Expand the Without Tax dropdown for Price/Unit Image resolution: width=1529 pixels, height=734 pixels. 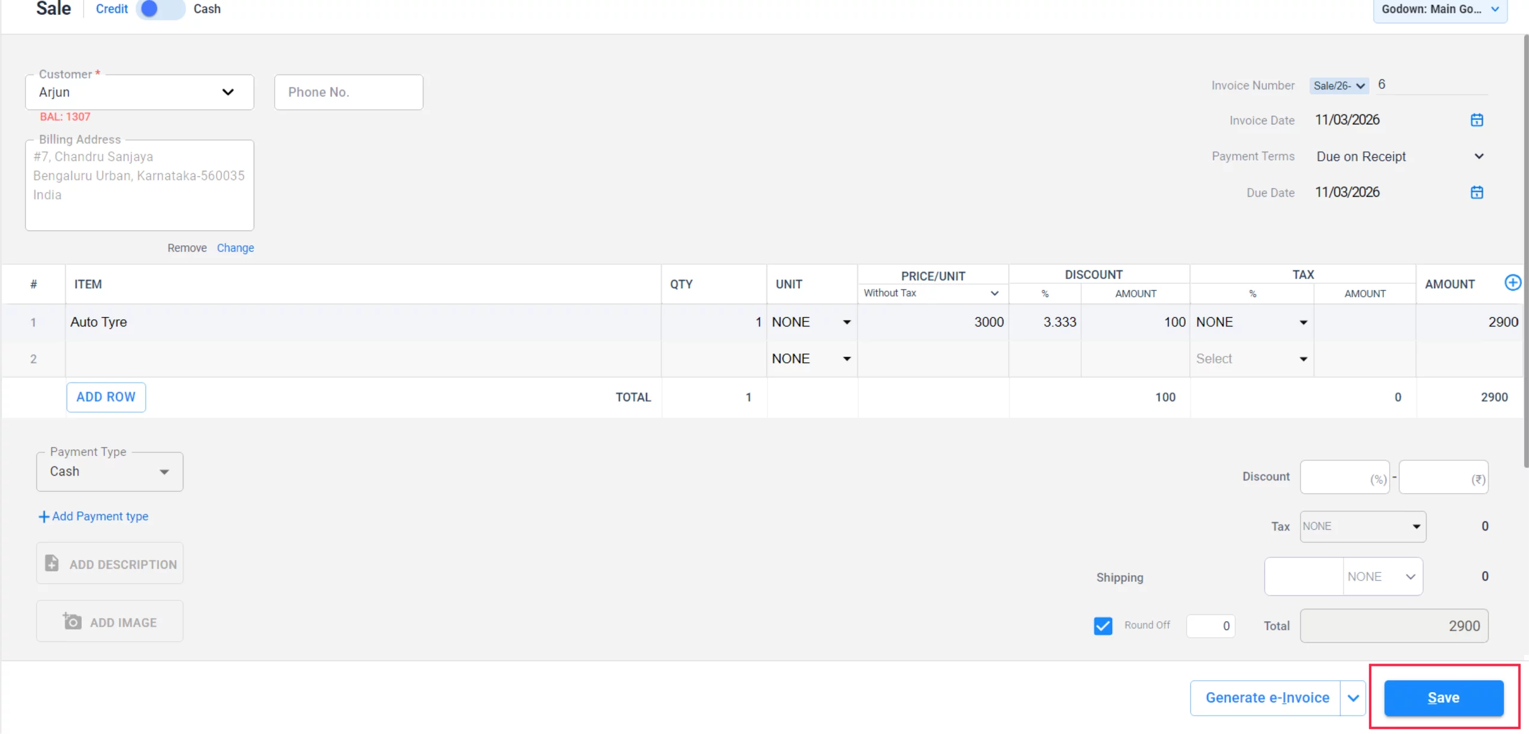tap(994, 293)
